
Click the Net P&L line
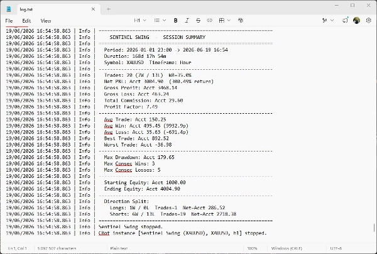159,81
